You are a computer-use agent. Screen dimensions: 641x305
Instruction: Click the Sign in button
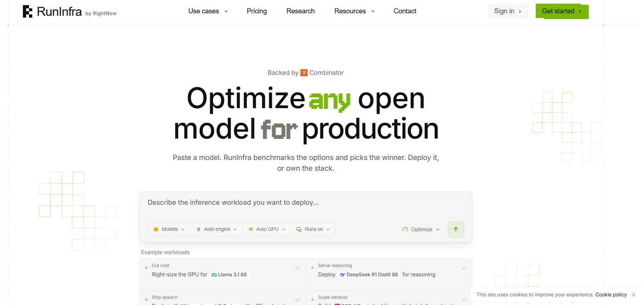508,11
